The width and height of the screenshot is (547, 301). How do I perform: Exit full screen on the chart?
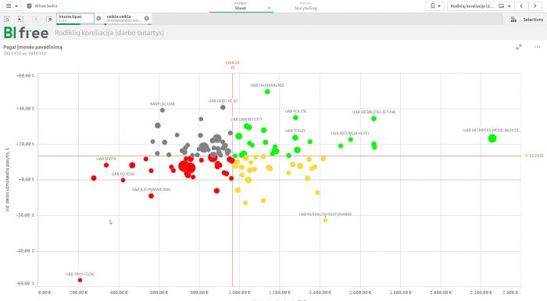coord(519,47)
